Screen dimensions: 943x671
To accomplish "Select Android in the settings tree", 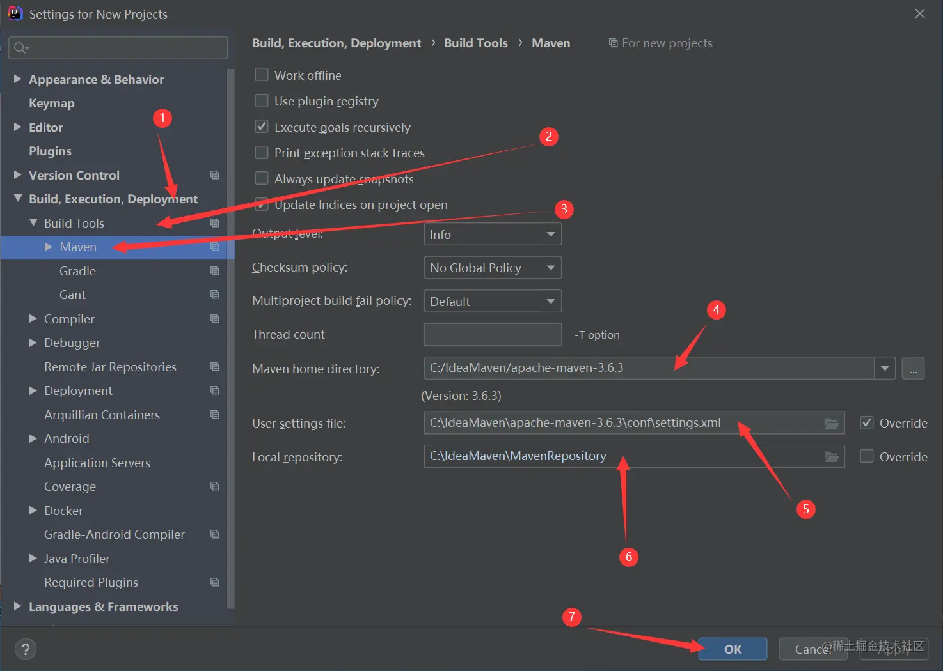I will pos(67,438).
